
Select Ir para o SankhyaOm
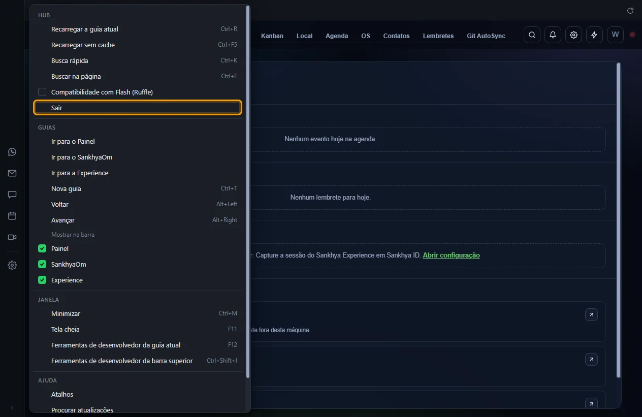[138, 157]
